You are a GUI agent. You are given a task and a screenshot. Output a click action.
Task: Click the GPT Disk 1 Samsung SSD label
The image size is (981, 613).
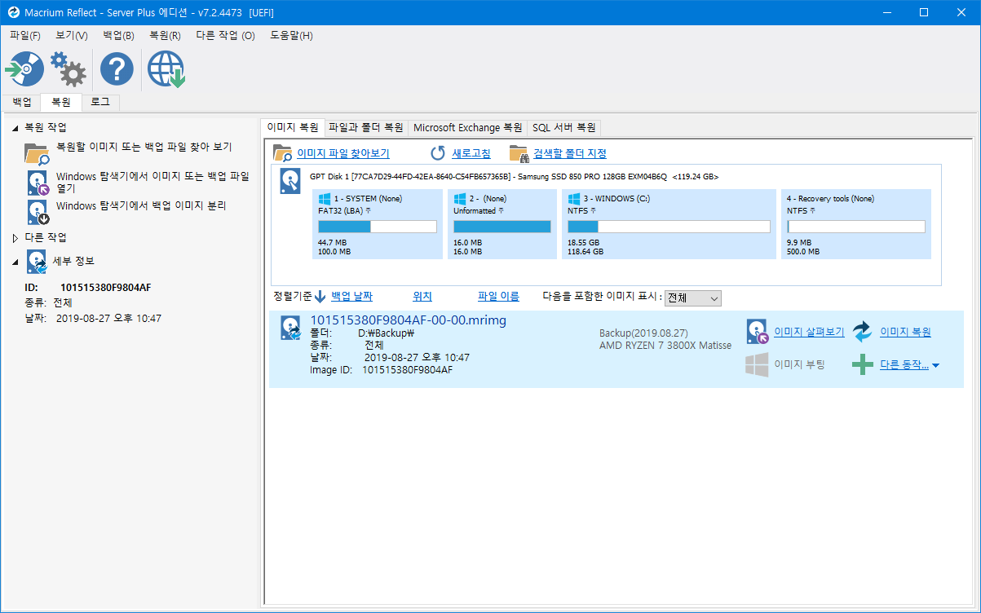[514, 177]
